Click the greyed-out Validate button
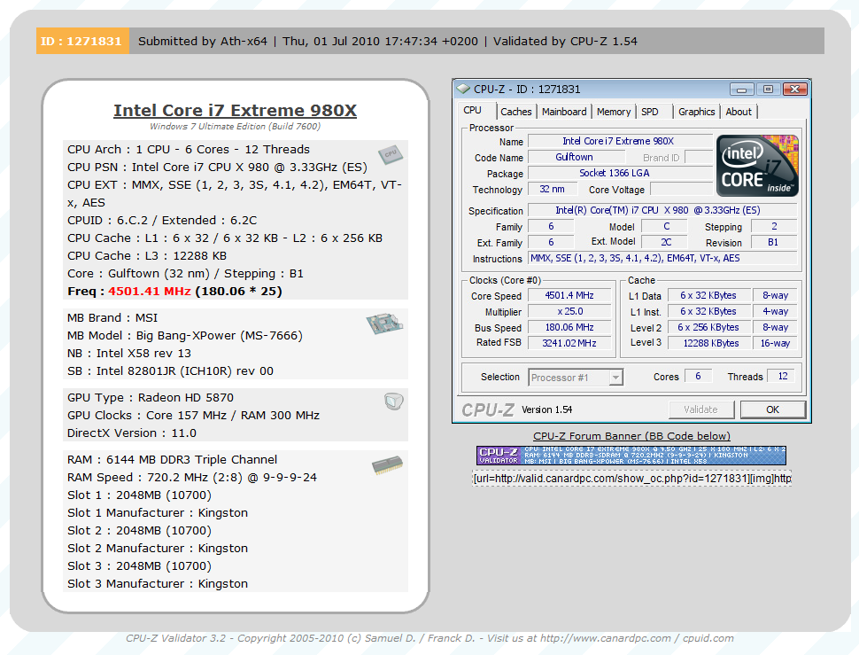 point(700,409)
